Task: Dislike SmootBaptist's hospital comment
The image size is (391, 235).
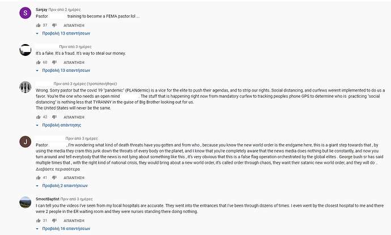Action: tap(54, 220)
